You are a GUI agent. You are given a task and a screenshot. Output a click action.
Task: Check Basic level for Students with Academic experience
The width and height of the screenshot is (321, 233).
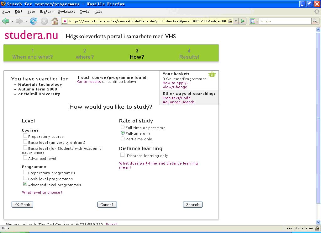(x=25, y=148)
